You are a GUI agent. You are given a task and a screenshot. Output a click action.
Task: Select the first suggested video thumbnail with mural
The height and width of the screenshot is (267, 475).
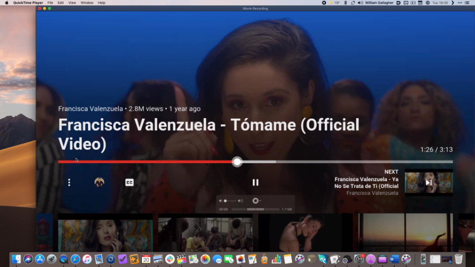click(x=106, y=234)
